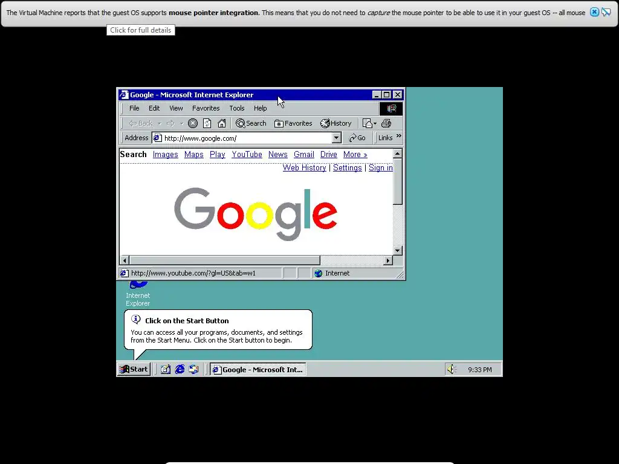Click the Google taskbar window button

point(258,369)
